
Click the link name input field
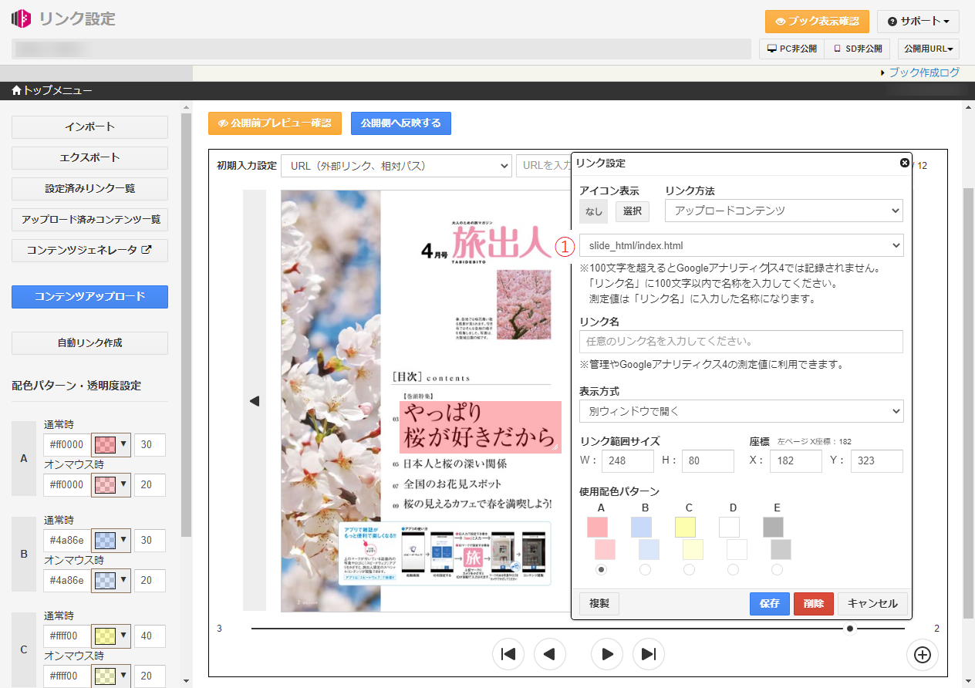click(x=741, y=341)
